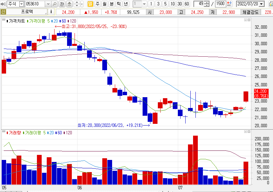Close the price chart pane with X icon

[x=249, y=20]
